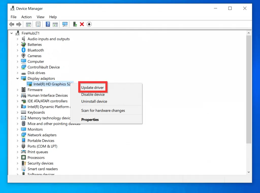Click the forward navigation arrow
260x193 pixels.
pyautogui.click(x=19, y=24)
